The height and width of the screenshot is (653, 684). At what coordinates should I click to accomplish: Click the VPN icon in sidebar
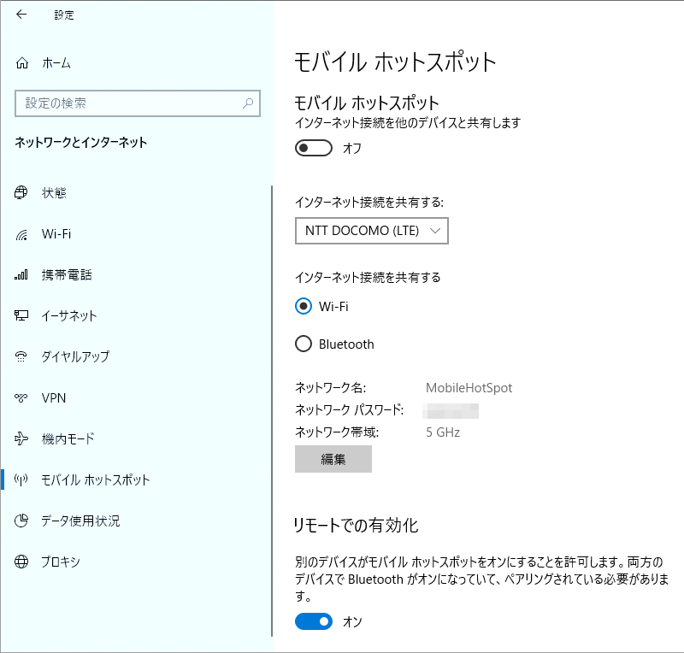22,398
